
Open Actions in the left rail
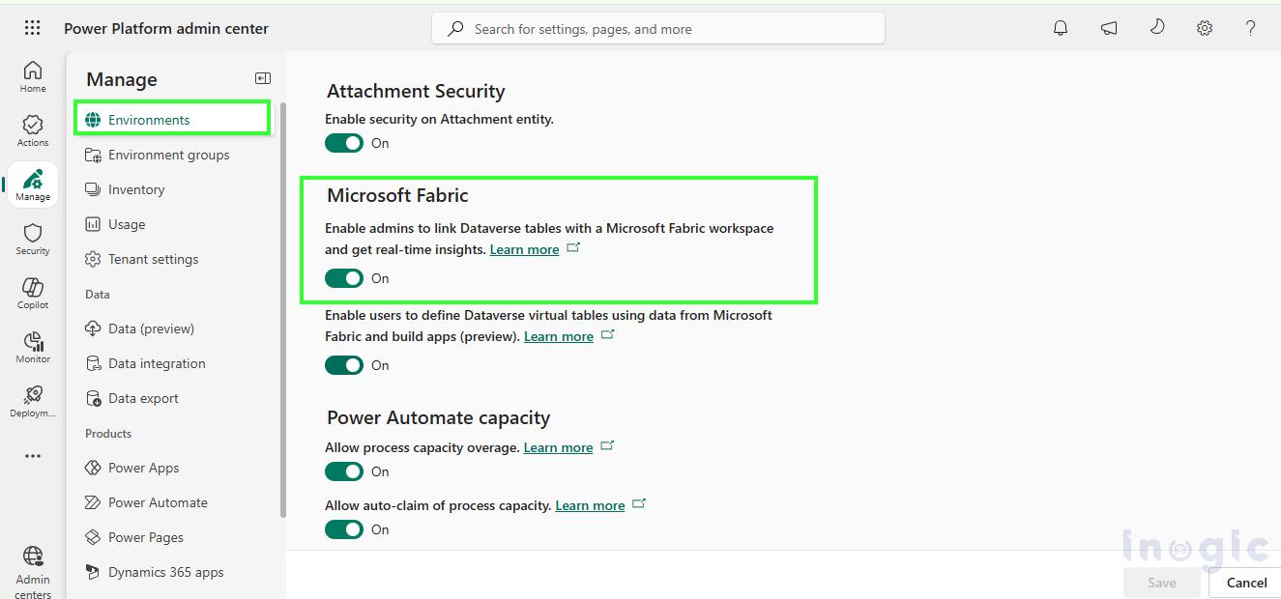(33, 130)
